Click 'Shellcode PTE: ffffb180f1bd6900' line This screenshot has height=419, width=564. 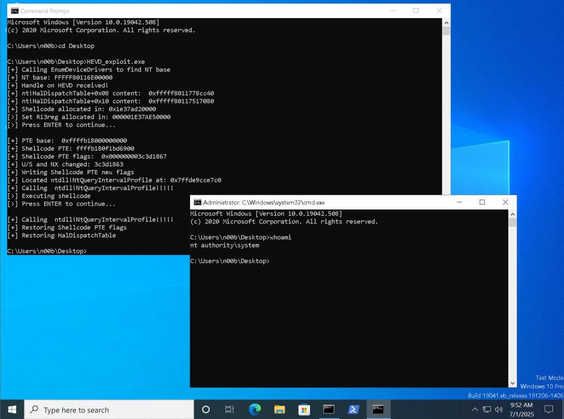coord(70,148)
